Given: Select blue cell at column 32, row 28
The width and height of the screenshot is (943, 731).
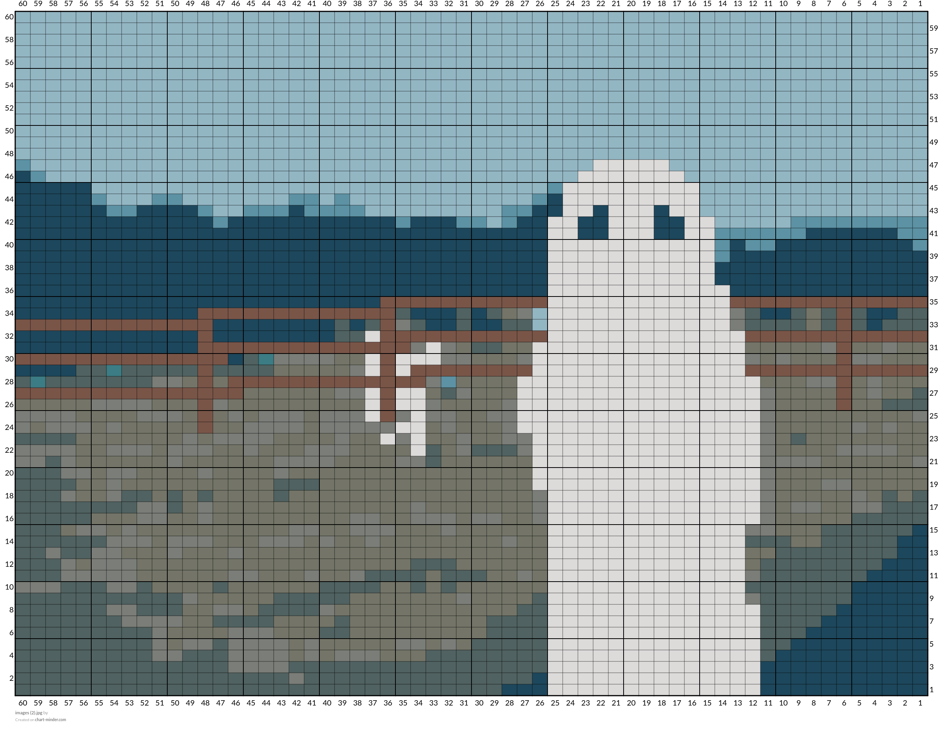Looking at the screenshot, I should click(x=449, y=382).
